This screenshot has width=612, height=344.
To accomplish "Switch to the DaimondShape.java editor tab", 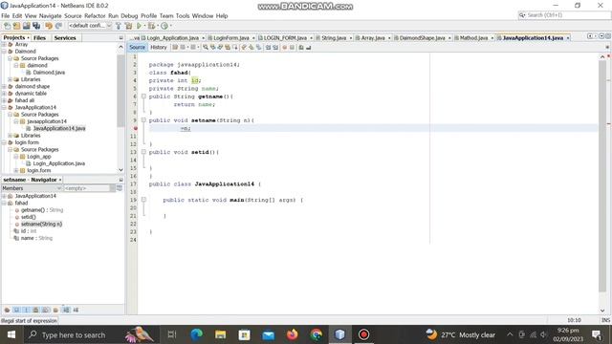I will 422,38.
